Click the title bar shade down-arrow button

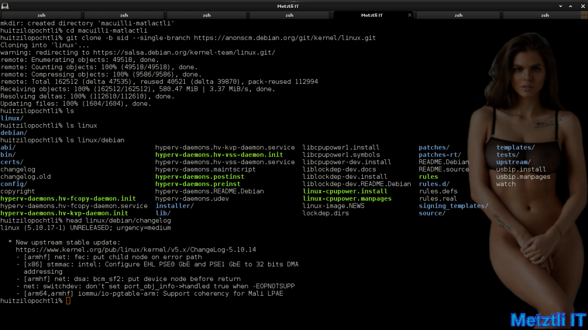tap(561, 6)
